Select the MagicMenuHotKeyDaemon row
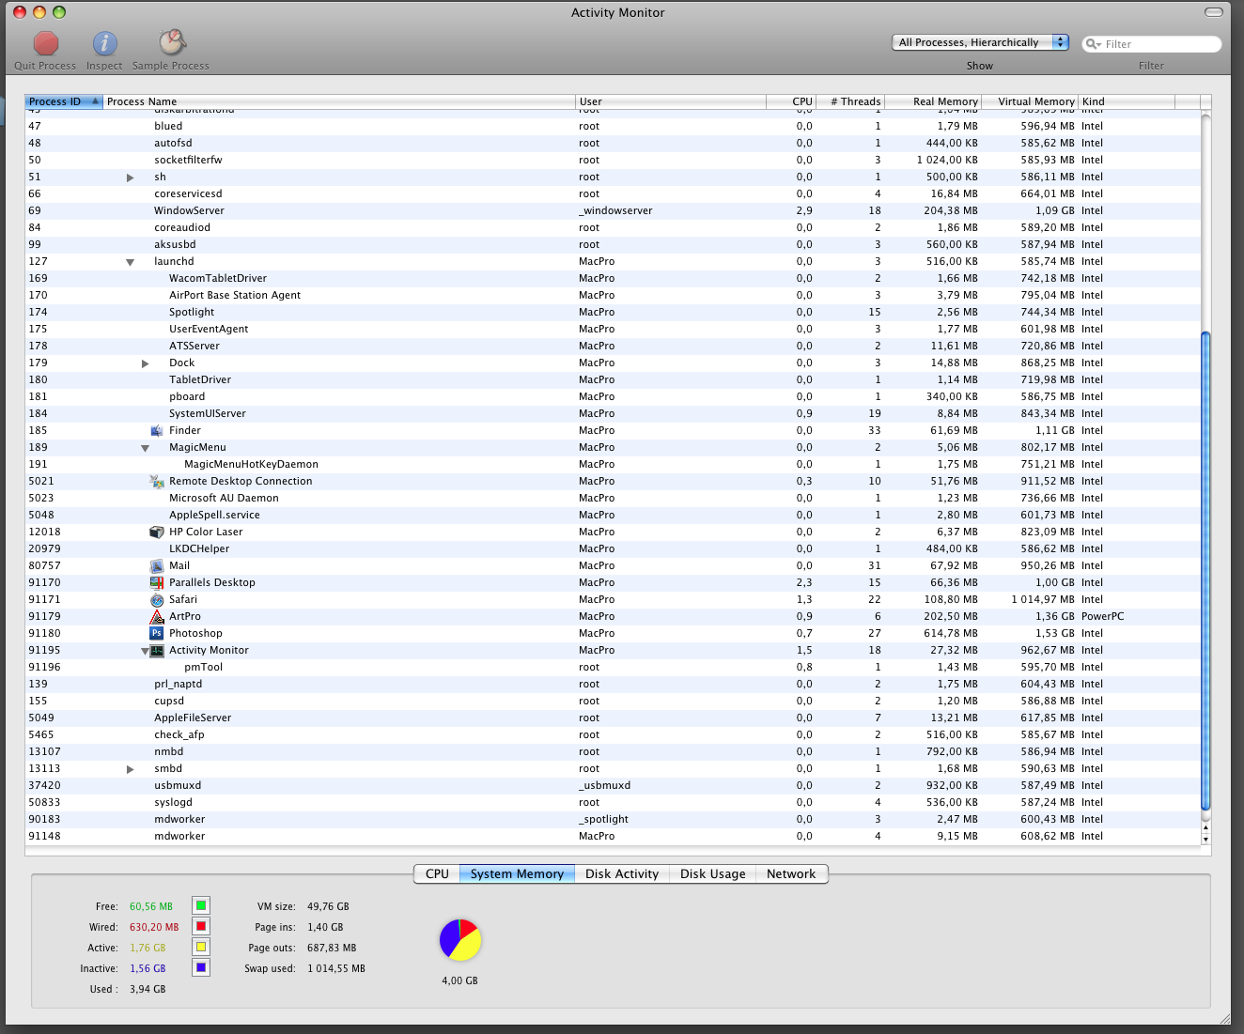This screenshot has width=1244, height=1034. click(x=614, y=464)
